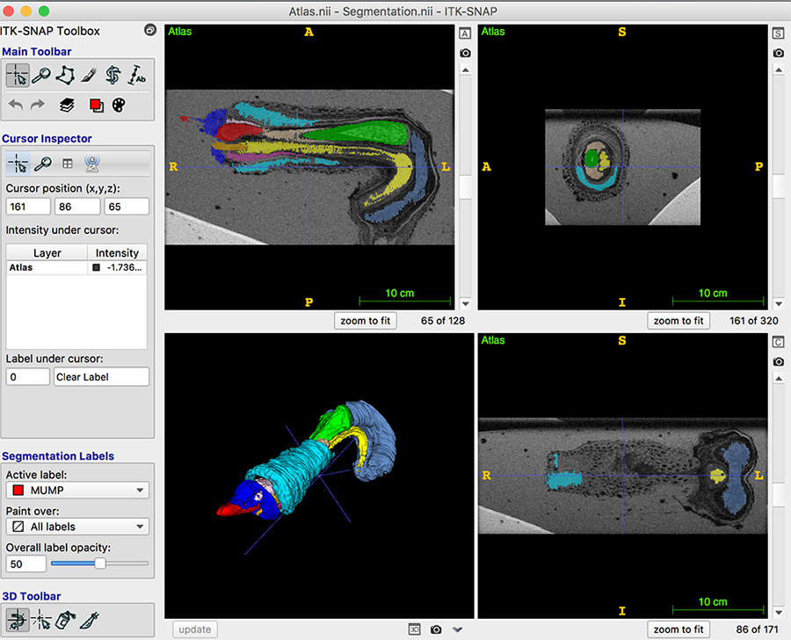
Task: Open the Active label MUMP dropdown
Action: tap(77, 491)
